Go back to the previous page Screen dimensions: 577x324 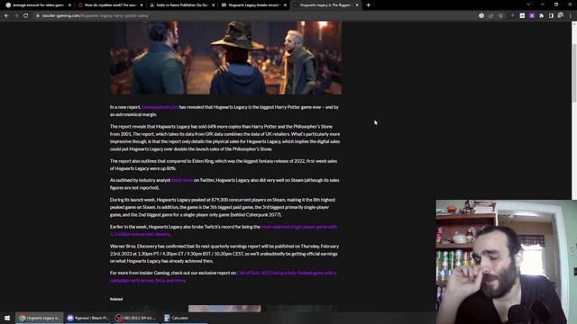tap(6, 16)
